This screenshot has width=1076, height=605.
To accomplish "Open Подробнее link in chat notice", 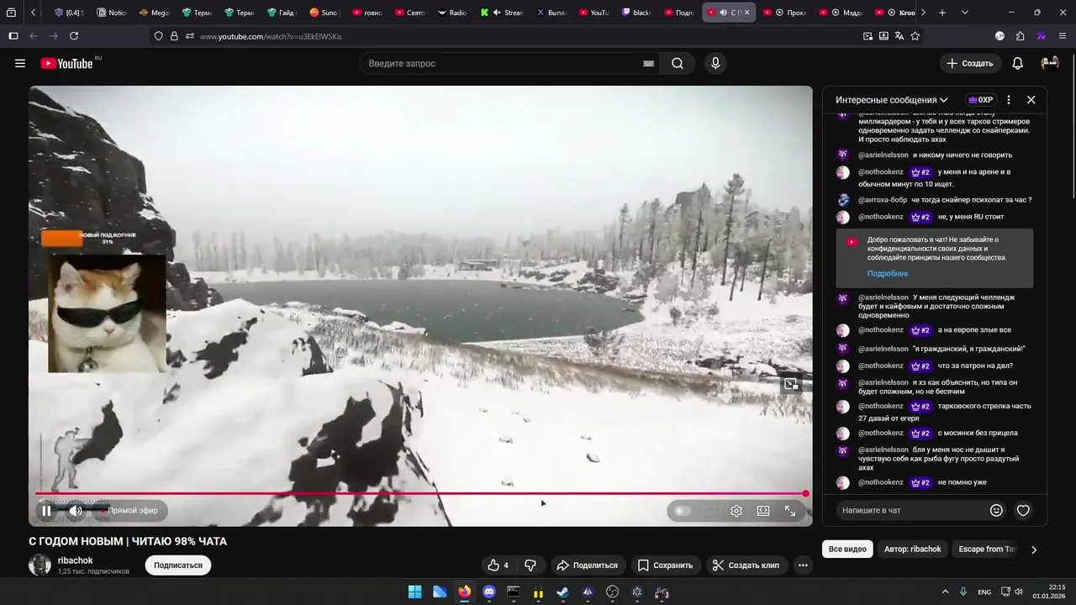I will (x=888, y=274).
